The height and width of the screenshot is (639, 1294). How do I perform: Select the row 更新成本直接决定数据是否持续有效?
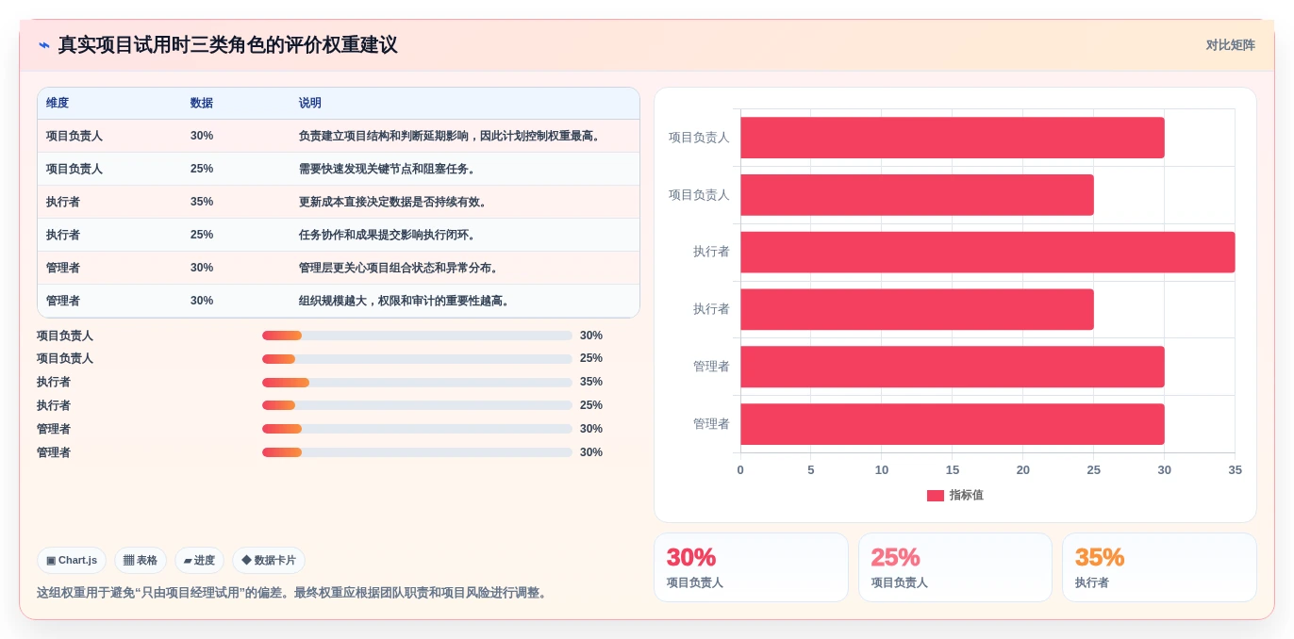[339, 202]
